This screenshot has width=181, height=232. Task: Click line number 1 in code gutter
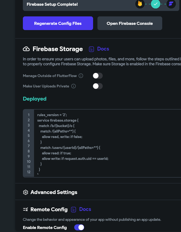tap(29, 115)
